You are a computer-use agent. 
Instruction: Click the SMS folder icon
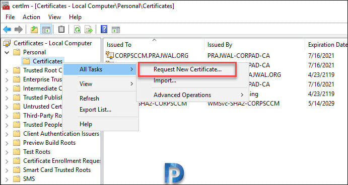(x=17, y=179)
